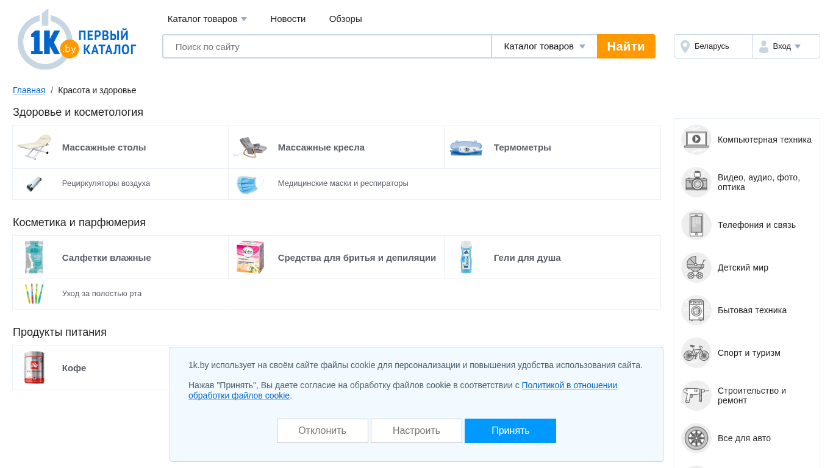The image size is (833, 468).
Task: Open Все для авто sidebar link
Action: tap(744, 438)
